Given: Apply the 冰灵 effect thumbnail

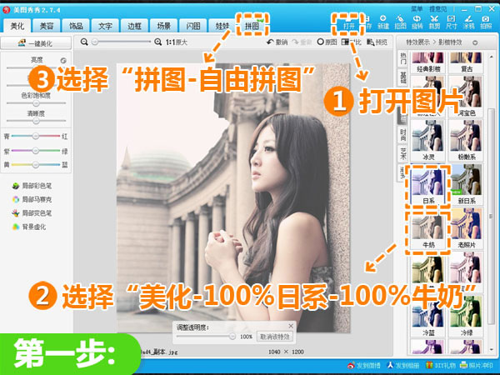Looking at the screenshot, I should coord(428,142).
